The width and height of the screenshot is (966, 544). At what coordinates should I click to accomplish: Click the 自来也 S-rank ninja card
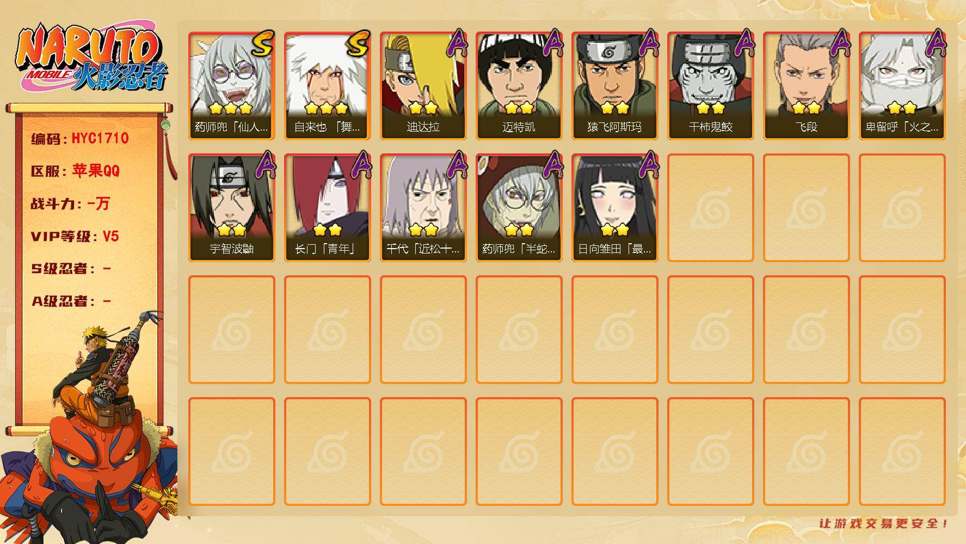tap(327, 85)
